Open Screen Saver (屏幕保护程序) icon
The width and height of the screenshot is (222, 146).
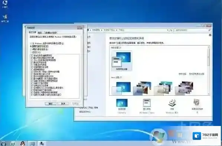(x=197, y=106)
